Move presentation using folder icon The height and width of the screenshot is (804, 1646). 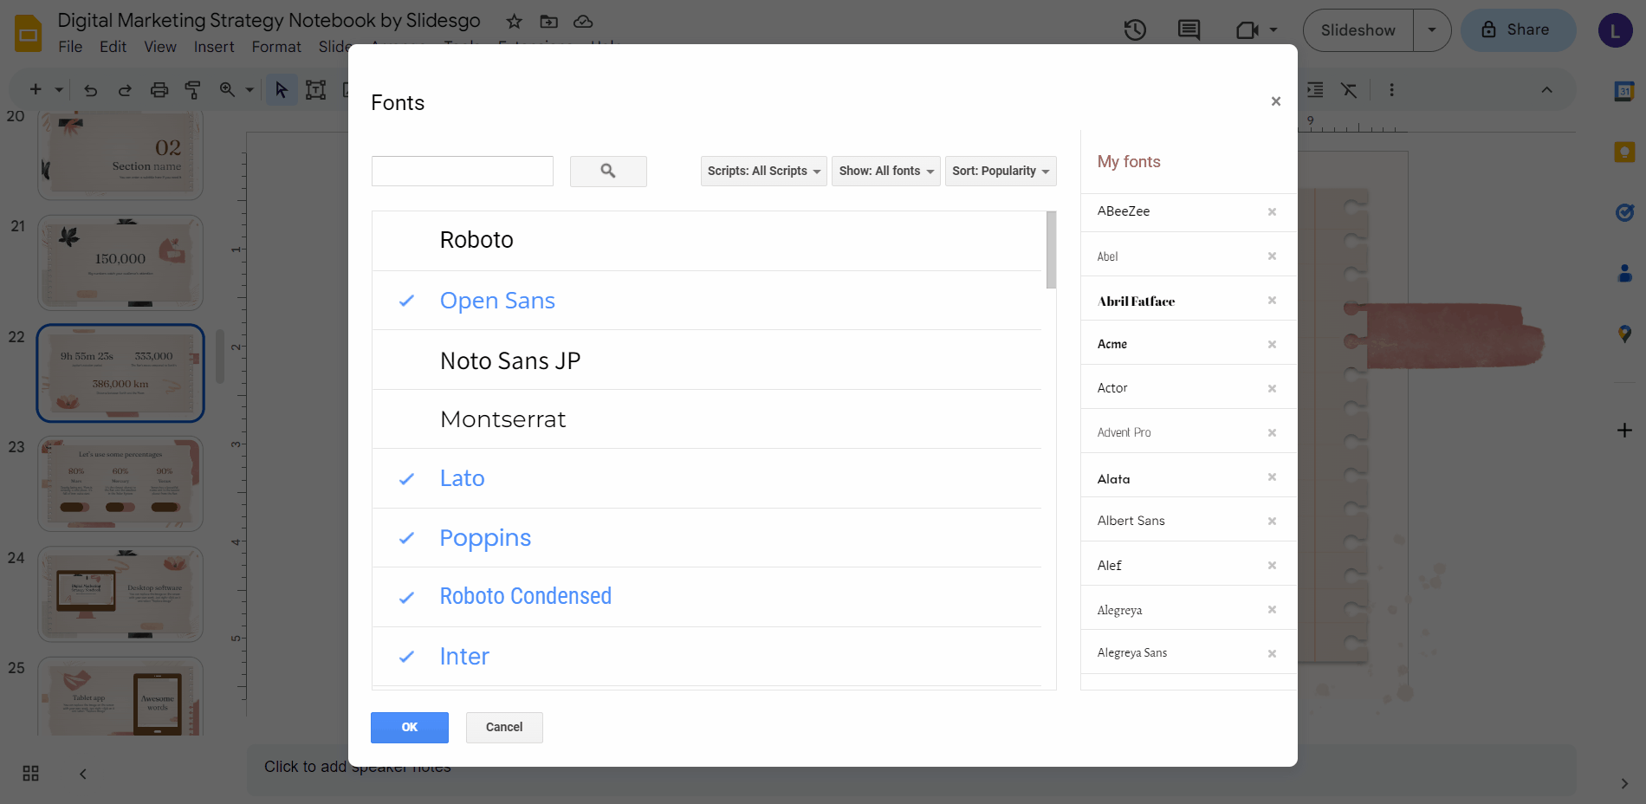(x=548, y=21)
